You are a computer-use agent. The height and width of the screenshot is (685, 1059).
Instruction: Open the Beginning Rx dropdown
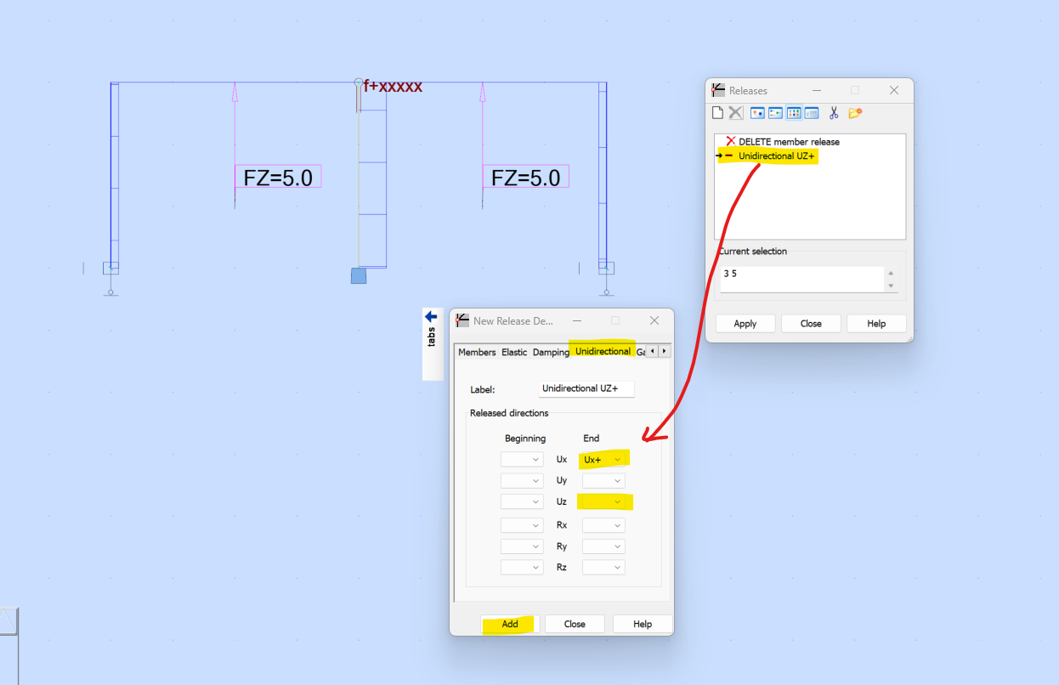pos(522,524)
